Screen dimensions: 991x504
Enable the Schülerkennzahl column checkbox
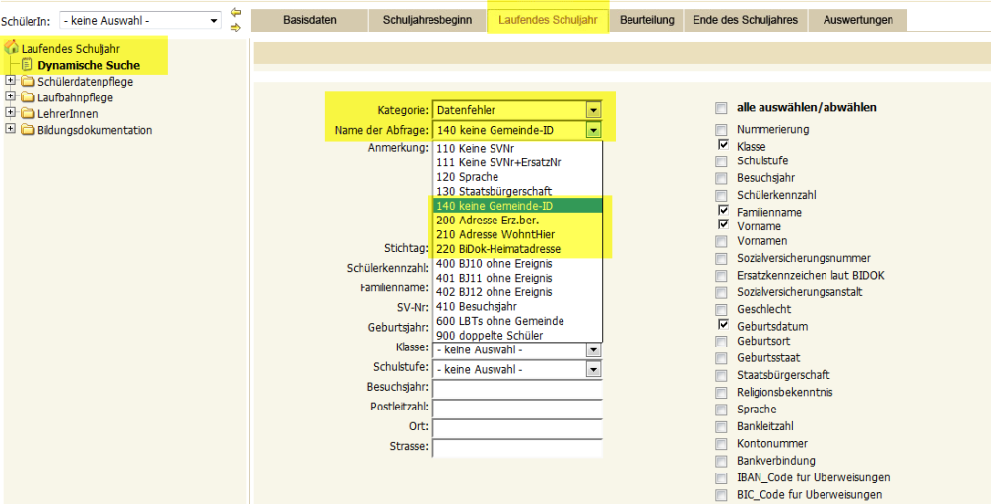coord(721,196)
